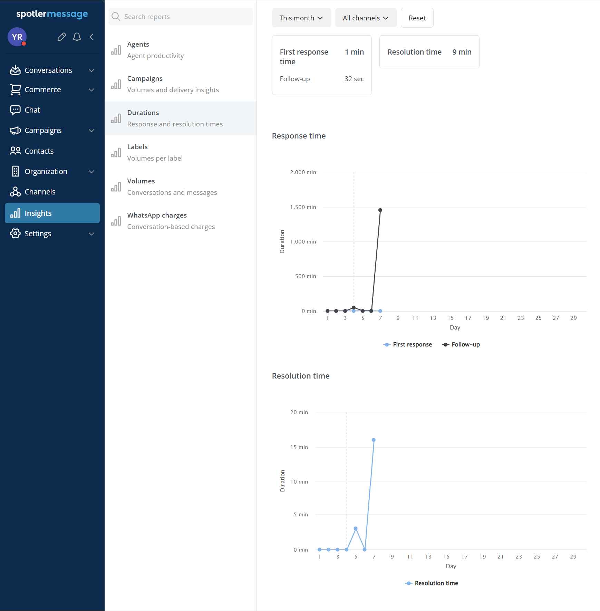
Task: Expand the Conversations menu chevron
Action: coord(91,70)
